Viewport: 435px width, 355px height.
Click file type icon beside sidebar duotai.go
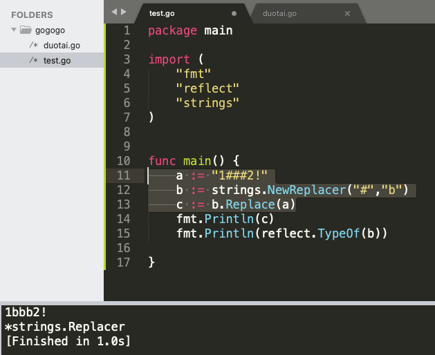click(34, 45)
